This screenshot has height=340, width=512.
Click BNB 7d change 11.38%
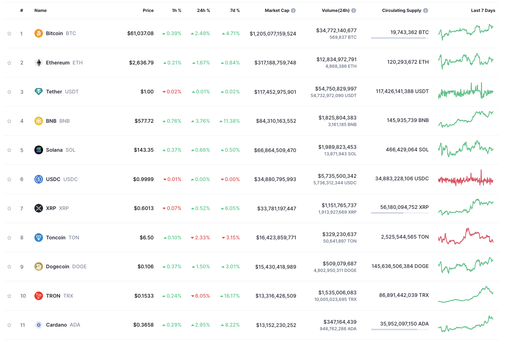click(230, 121)
